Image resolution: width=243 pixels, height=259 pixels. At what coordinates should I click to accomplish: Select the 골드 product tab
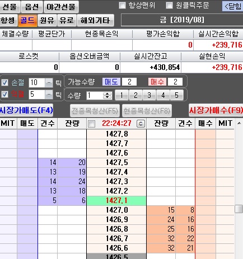point(27,20)
